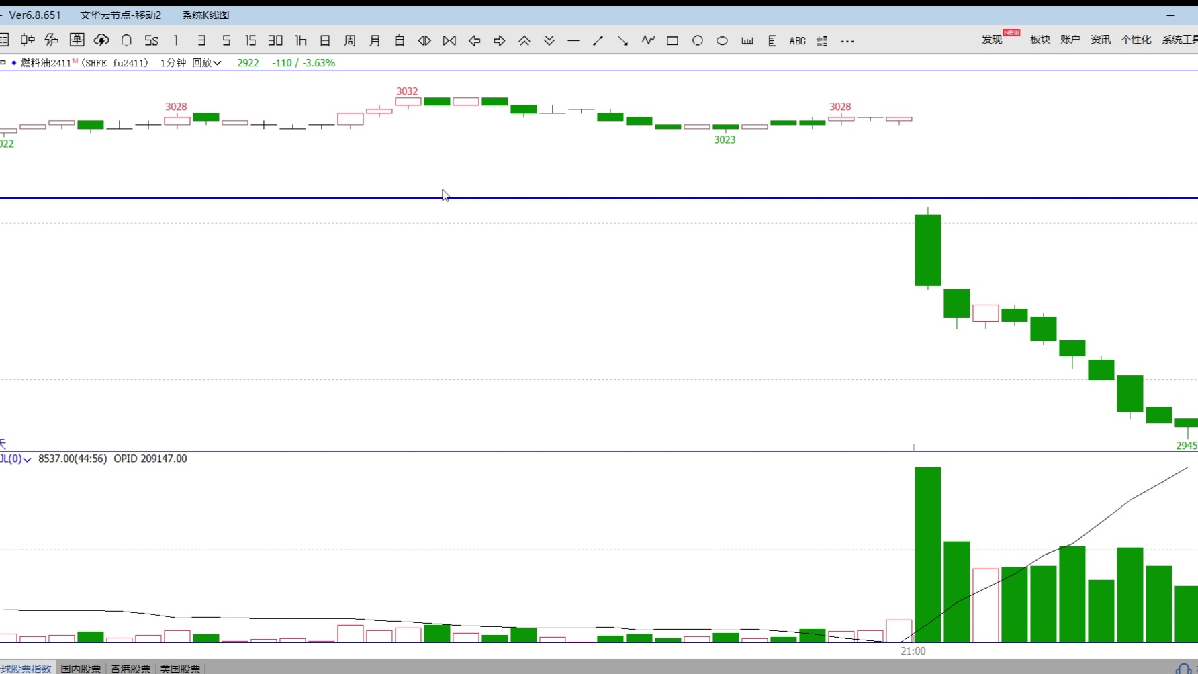Switch to 球股票指数 tab
1198x674 pixels.
coord(26,669)
